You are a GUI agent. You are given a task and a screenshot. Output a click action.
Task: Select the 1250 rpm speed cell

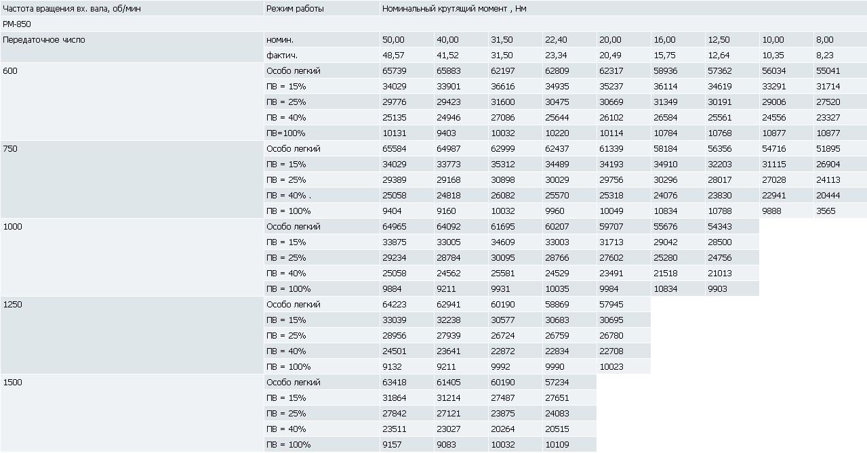[x=132, y=335]
